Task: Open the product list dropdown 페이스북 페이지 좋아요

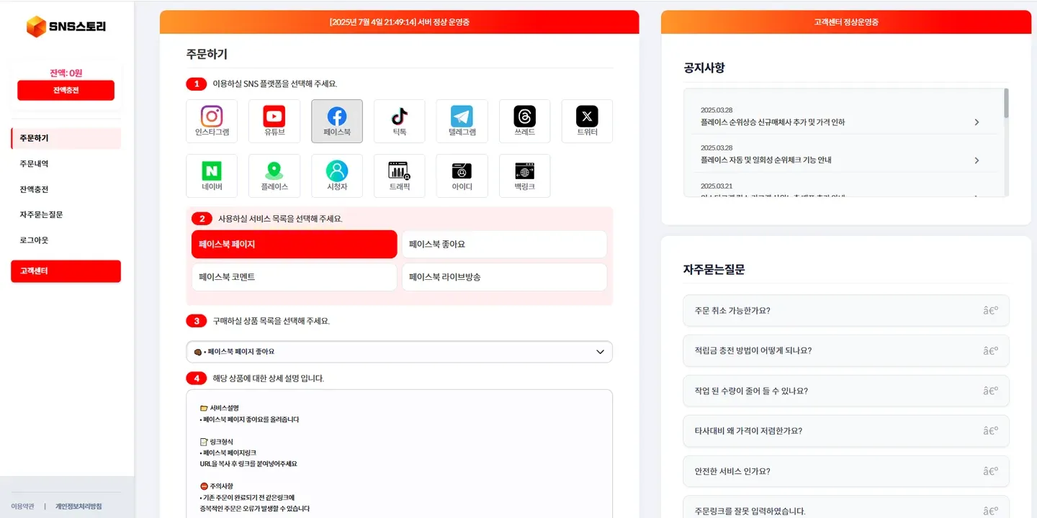Action: [400, 352]
